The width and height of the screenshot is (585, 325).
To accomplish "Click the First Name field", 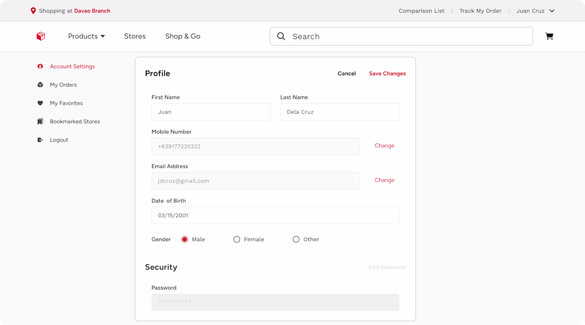I will [x=211, y=112].
